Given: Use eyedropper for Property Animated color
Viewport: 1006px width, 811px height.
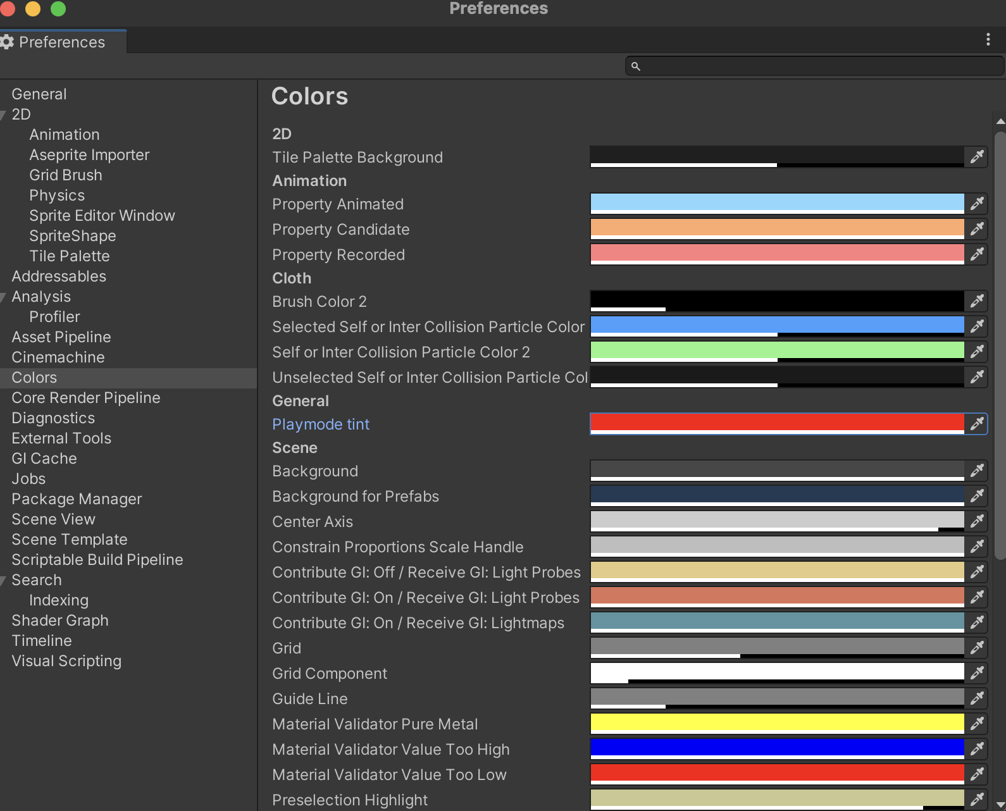Looking at the screenshot, I should 977,204.
